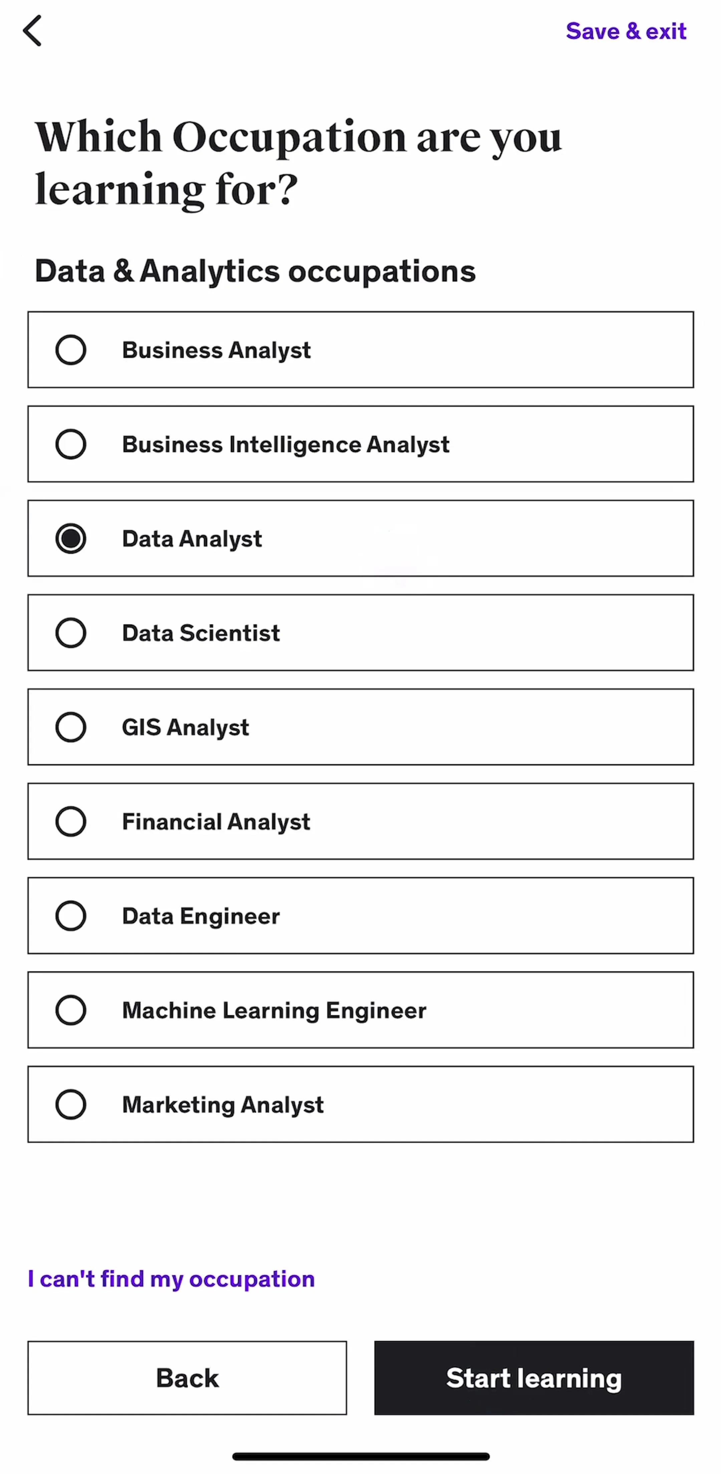Click the Start learning button
This screenshot has height=1474, width=721.
click(534, 1378)
